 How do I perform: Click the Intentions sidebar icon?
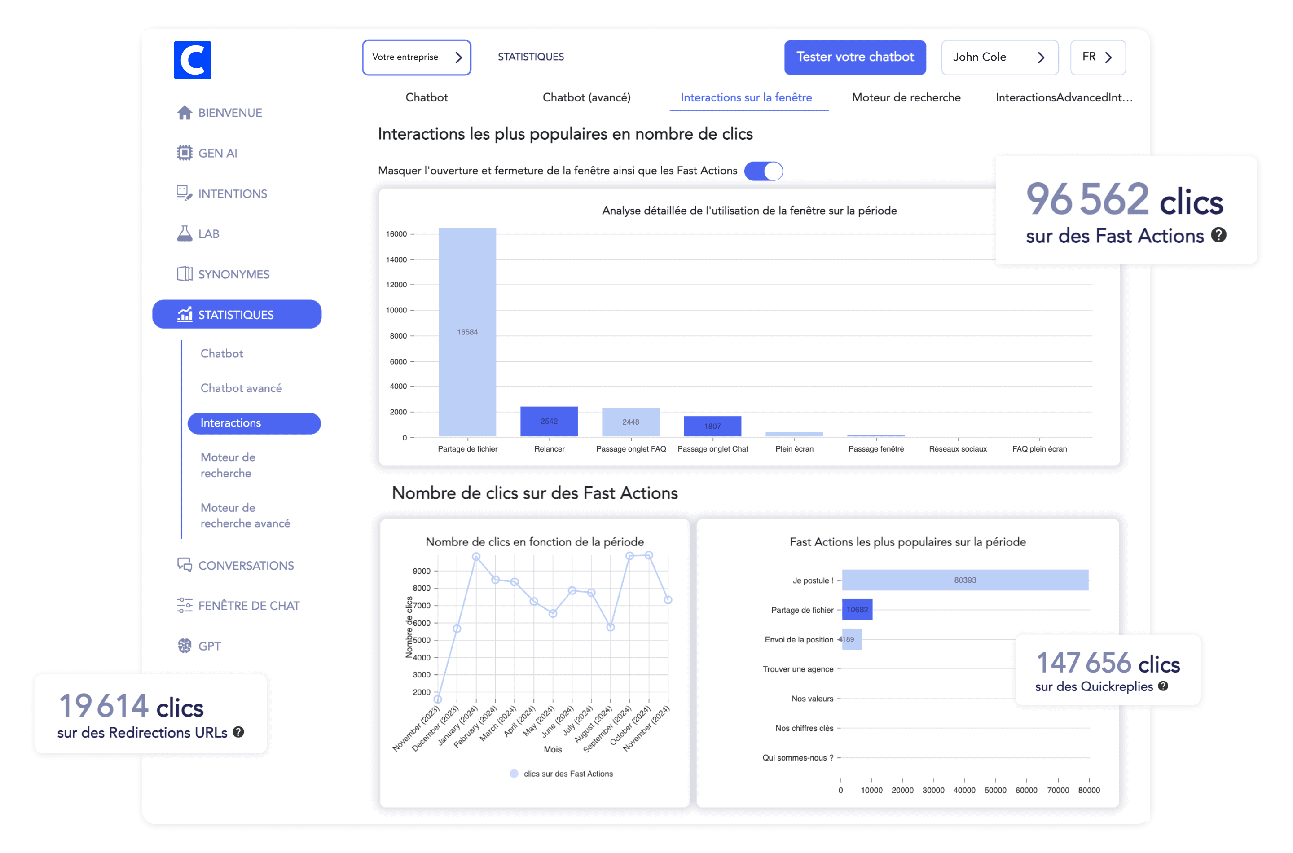(185, 193)
